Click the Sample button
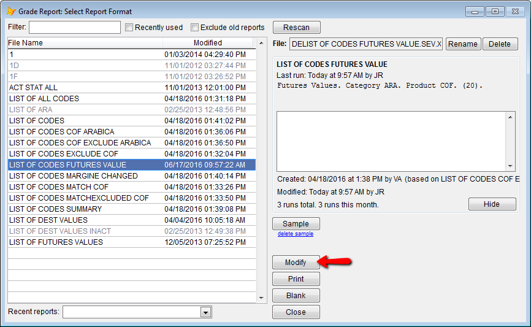 pyautogui.click(x=296, y=224)
